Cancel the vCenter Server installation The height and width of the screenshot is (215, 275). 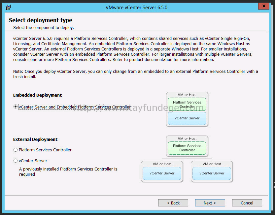(247, 203)
